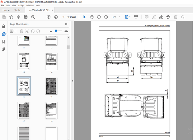This screenshot has height=140, width=193.
Task: Go to the previous page with up arrow
Action: coord(49,17)
